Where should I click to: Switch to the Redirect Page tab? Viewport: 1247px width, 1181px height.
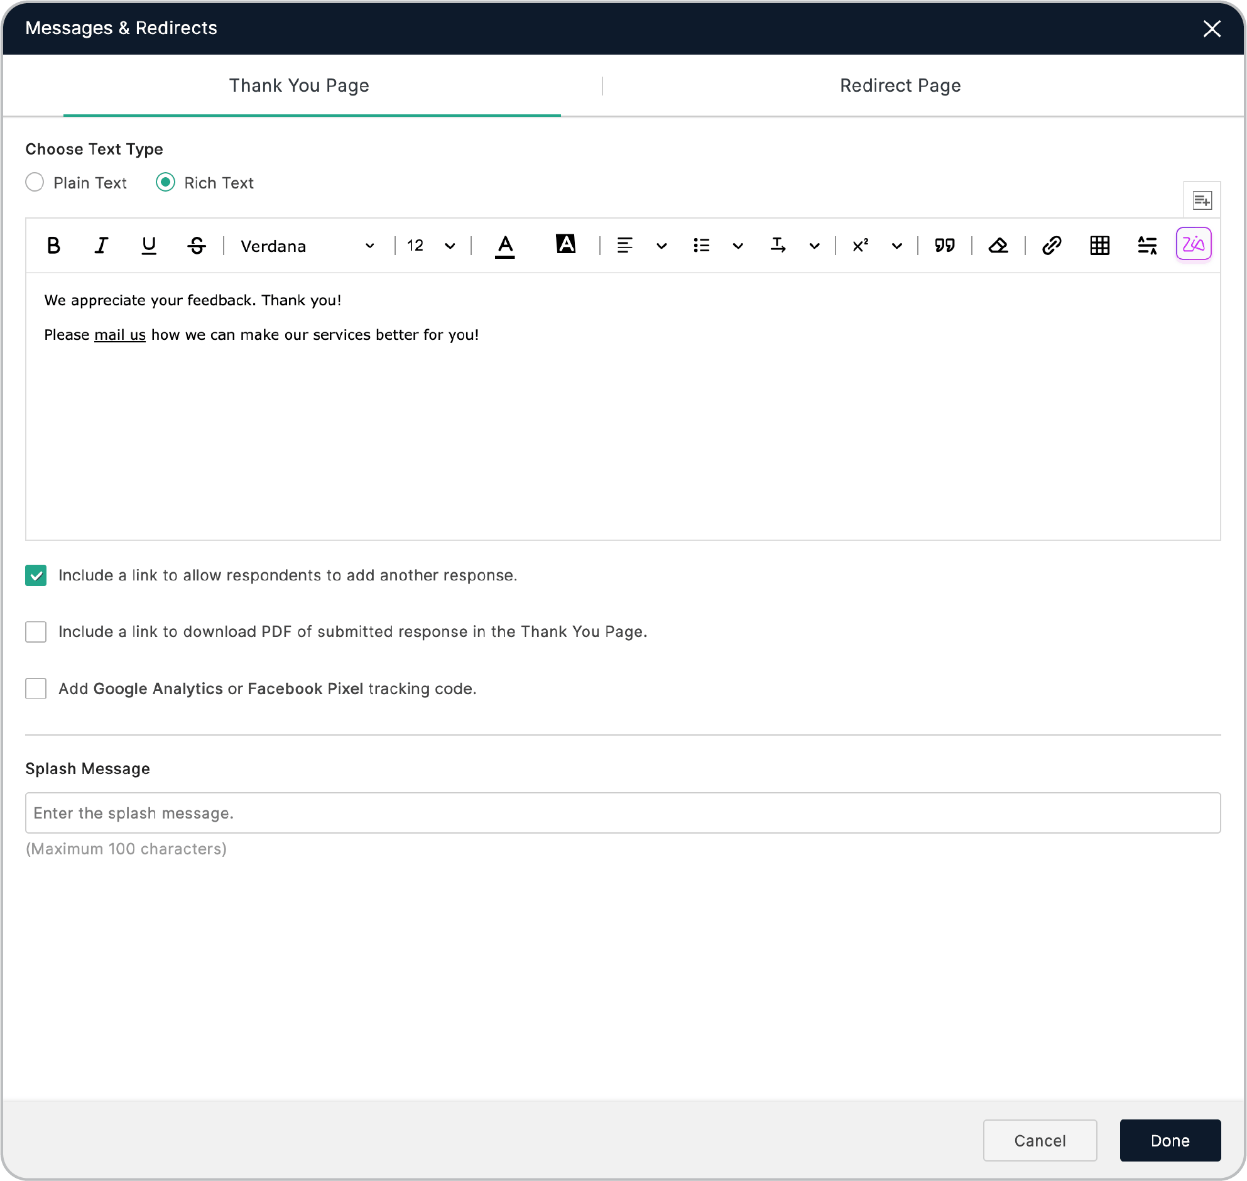(x=899, y=85)
